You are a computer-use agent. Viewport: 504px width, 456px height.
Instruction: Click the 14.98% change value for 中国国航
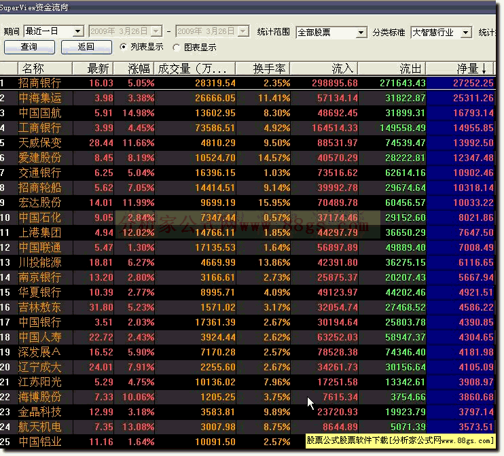[138, 113]
